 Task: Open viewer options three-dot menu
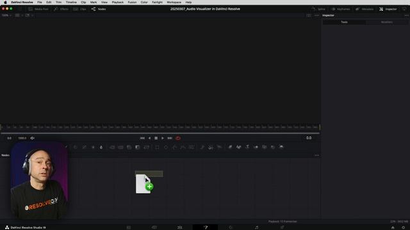click(316, 15)
